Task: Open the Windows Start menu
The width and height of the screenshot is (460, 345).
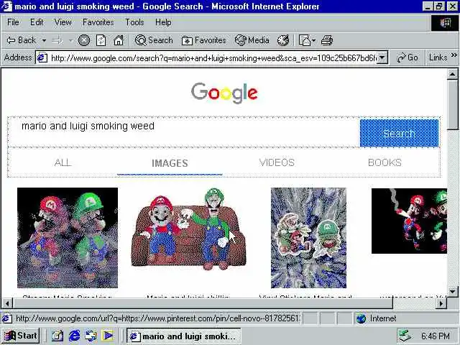Action: tap(21, 336)
